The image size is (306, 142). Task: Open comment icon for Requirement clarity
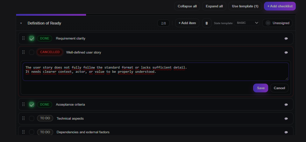[x=286, y=38]
